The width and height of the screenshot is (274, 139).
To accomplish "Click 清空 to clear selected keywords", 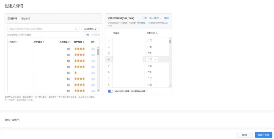I will [x=166, y=18].
